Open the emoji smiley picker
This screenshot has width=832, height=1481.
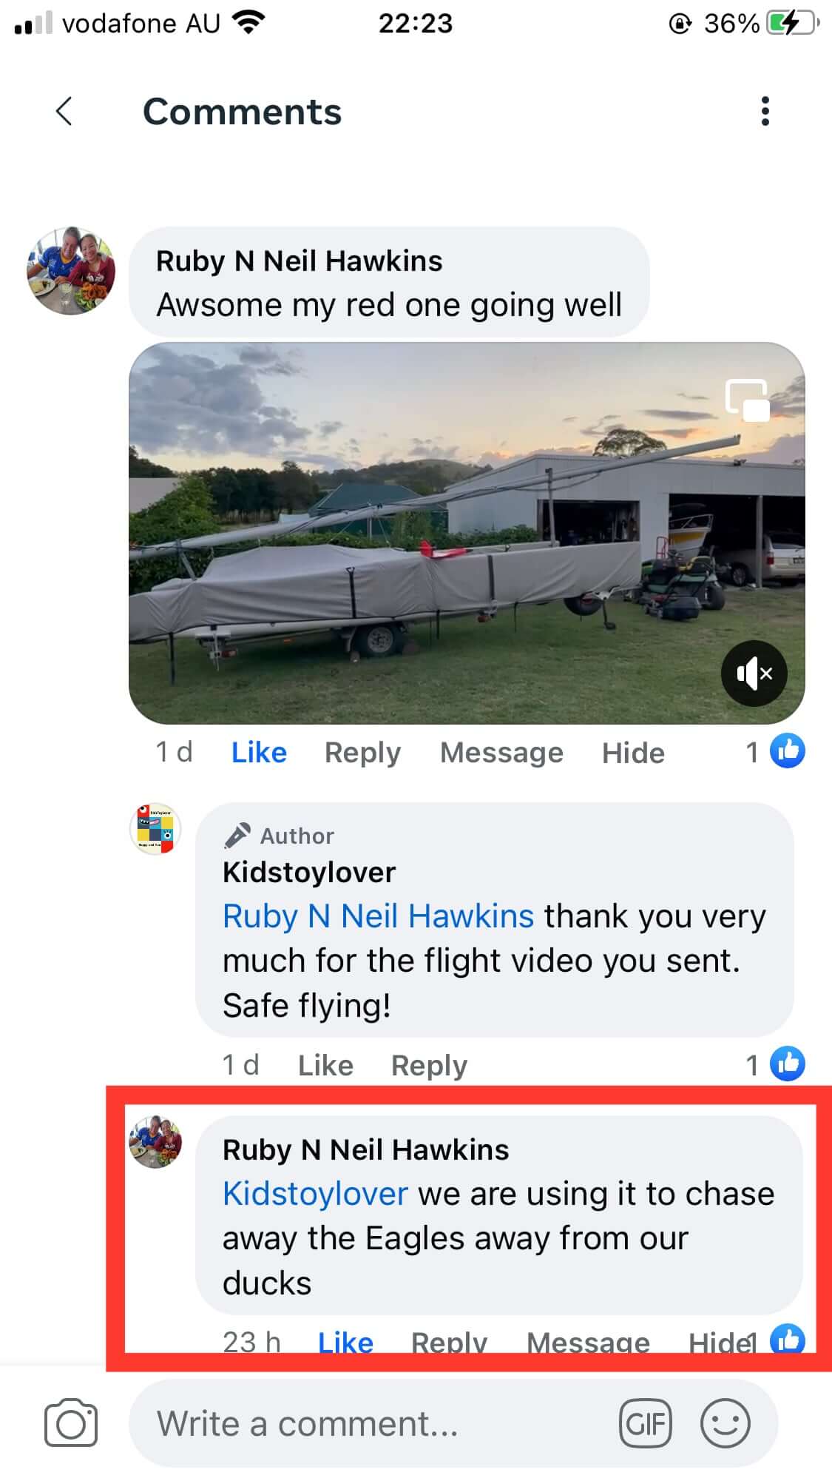click(726, 1423)
